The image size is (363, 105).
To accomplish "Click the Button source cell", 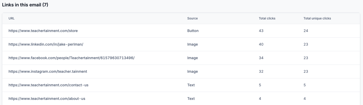I will (193, 31).
